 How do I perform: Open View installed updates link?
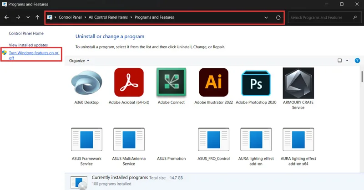click(x=28, y=45)
